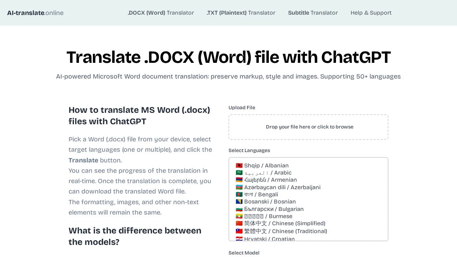This screenshot has width=457, height=257.
Task: Click the AI-translate.online logo
Action: [35, 13]
